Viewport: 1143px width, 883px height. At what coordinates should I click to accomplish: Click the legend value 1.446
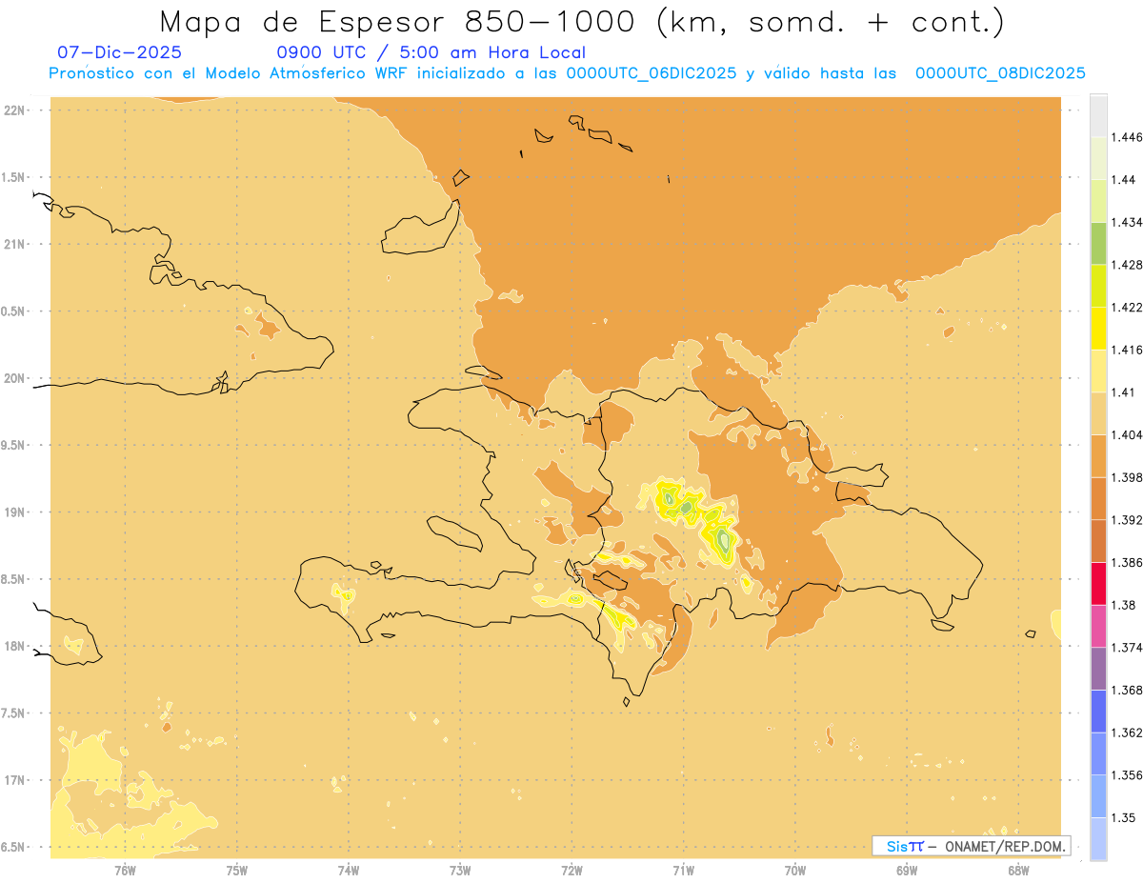(1129, 137)
